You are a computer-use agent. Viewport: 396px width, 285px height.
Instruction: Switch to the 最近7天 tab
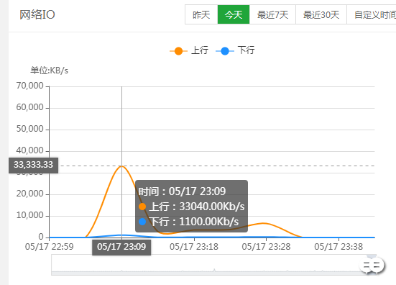pyautogui.click(x=272, y=14)
